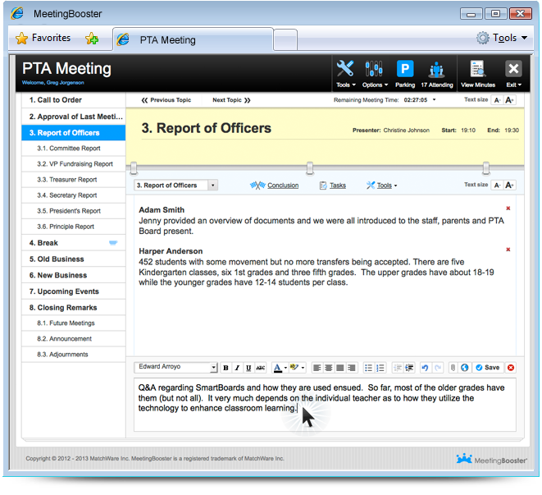This screenshot has width=542, height=495.
Task: Click the left timeline slider handle
Action: (x=134, y=168)
